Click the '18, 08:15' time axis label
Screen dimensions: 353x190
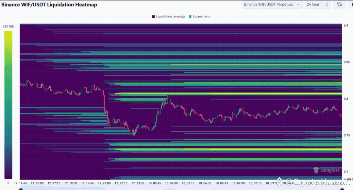255,183
